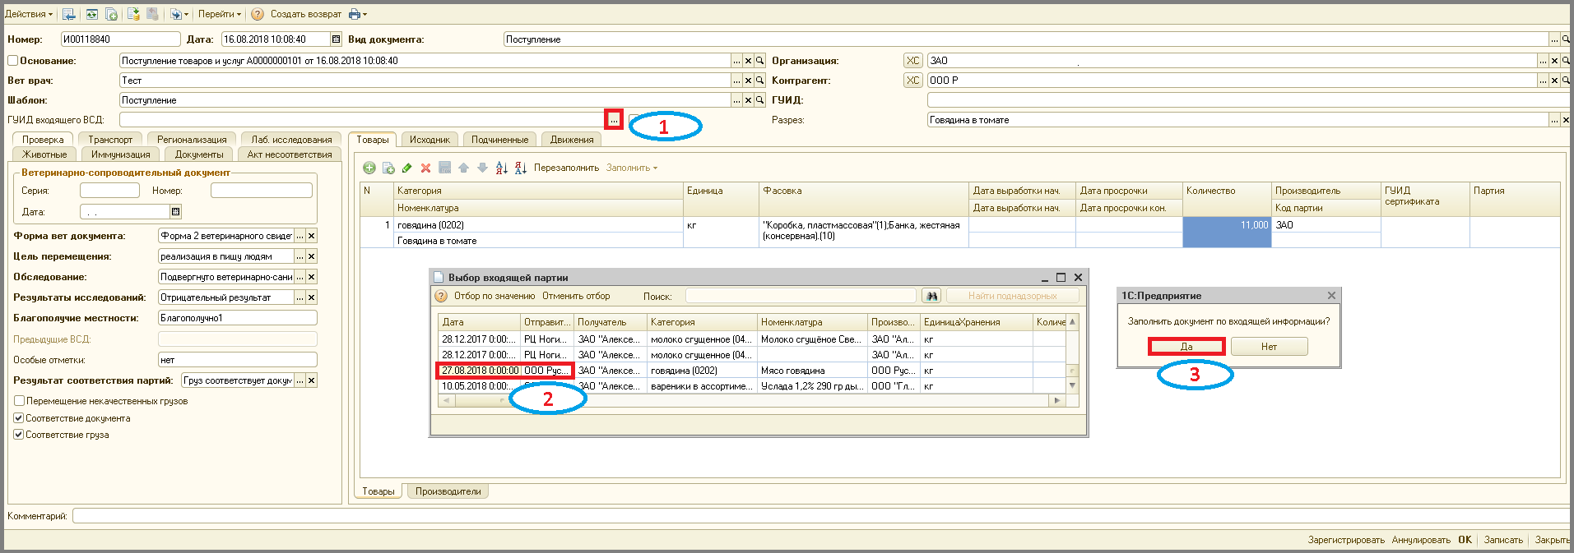Viewport: 1574px width, 553px height.
Task: Click the Перезаполнить button
Action: (566, 168)
